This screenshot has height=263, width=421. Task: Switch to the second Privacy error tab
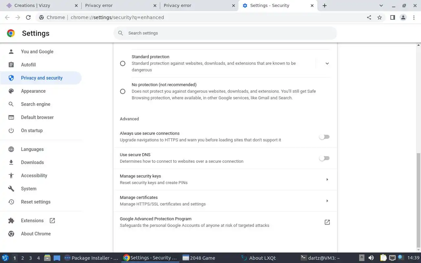[199, 6]
